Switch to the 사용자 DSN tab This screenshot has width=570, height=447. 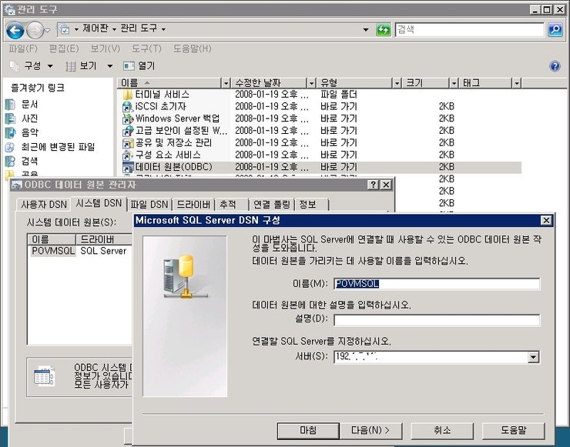click(44, 205)
